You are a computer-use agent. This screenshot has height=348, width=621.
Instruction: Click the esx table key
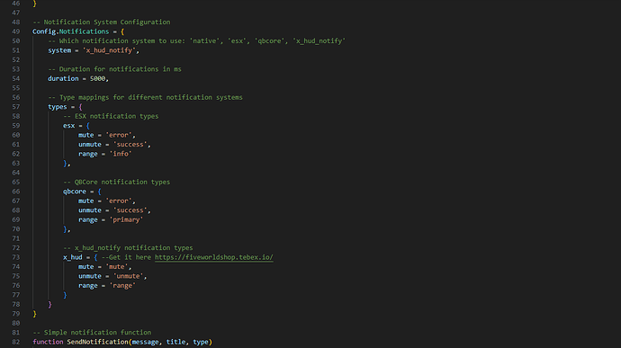69,126
